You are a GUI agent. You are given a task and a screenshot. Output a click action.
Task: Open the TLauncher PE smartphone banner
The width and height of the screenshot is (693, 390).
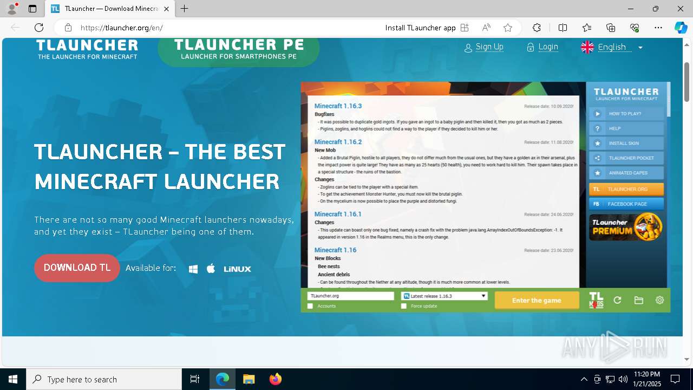[239, 51]
